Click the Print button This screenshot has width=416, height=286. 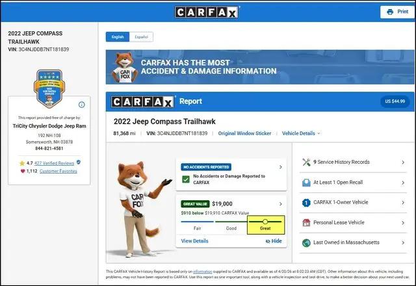click(x=397, y=12)
